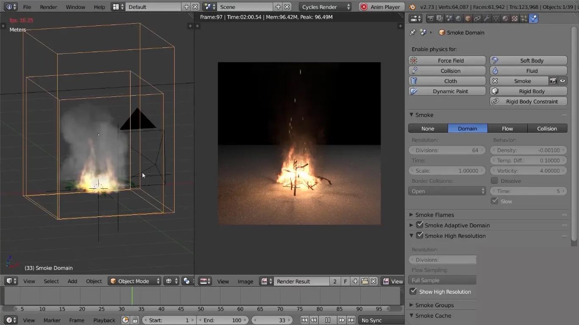This screenshot has height=325, width=579.
Task: Adjust the Vorticity slider value
Action: 528,171
